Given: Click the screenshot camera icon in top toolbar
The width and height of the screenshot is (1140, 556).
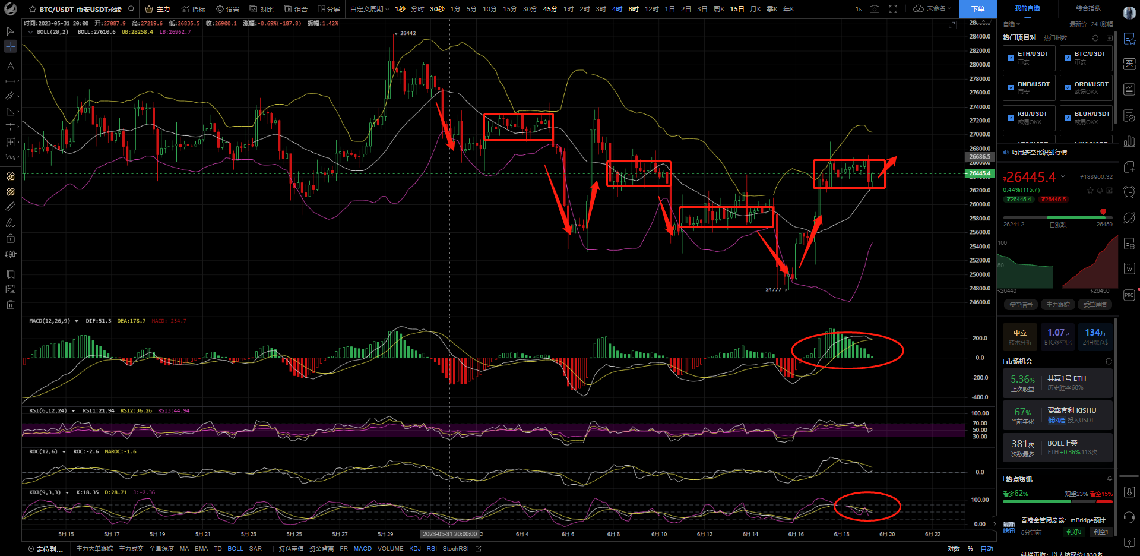Looking at the screenshot, I should 875,9.
